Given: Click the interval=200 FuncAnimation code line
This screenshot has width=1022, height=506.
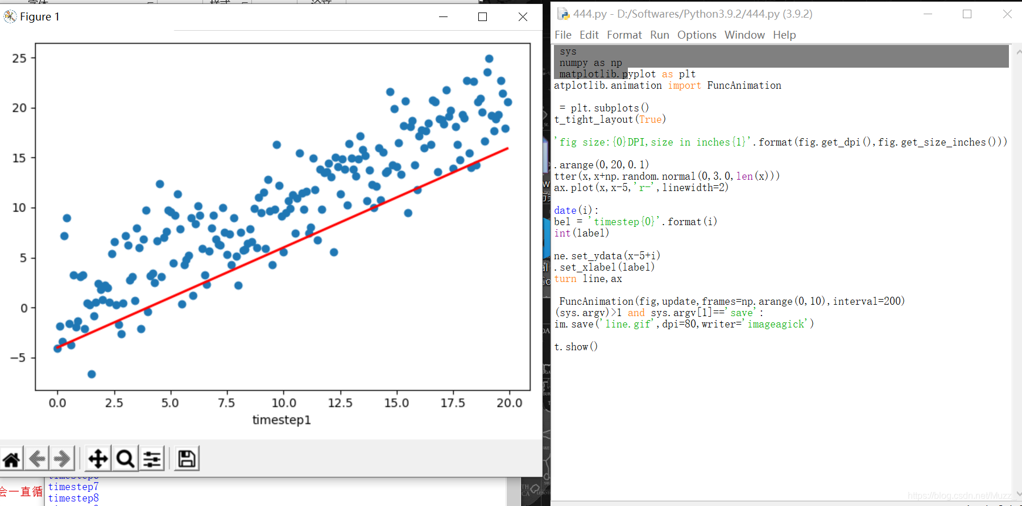Looking at the screenshot, I should [x=732, y=301].
